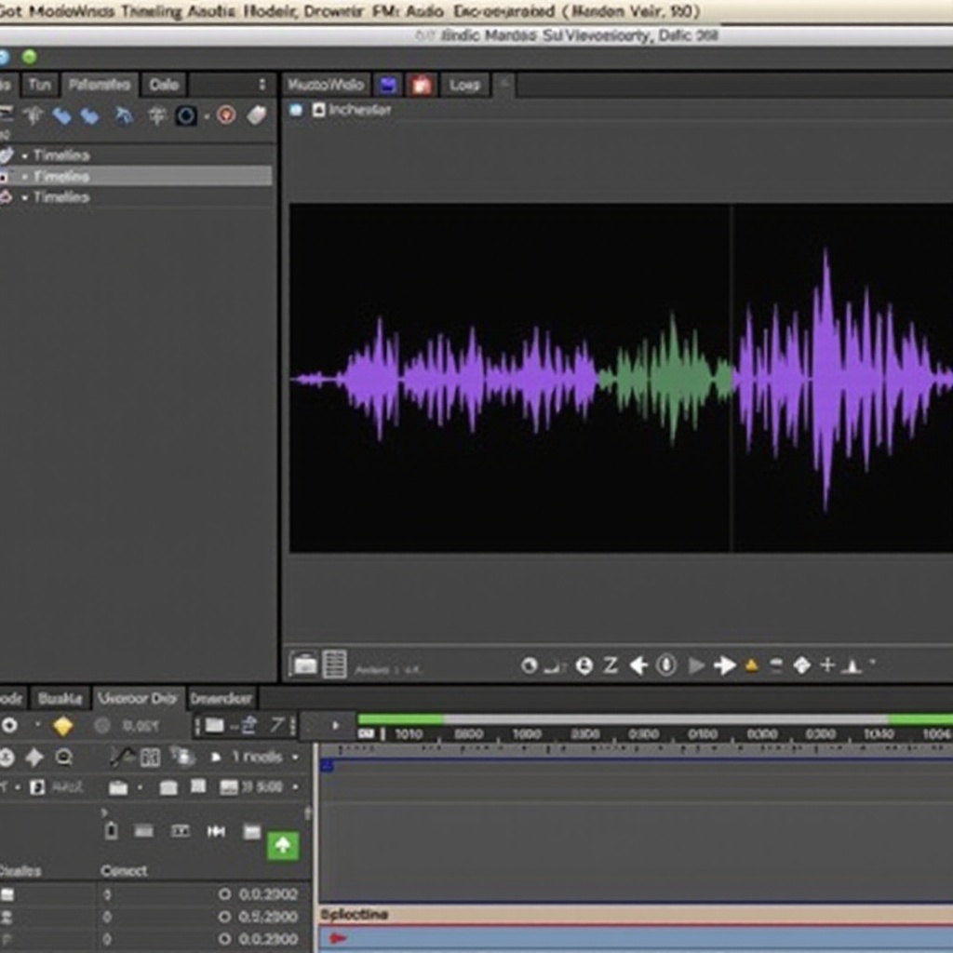The height and width of the screenshot is (953, 953).
Task: Toggle the gray circle before the 0.05Y value
Action: pyautogui.click(x=102, y=725)
